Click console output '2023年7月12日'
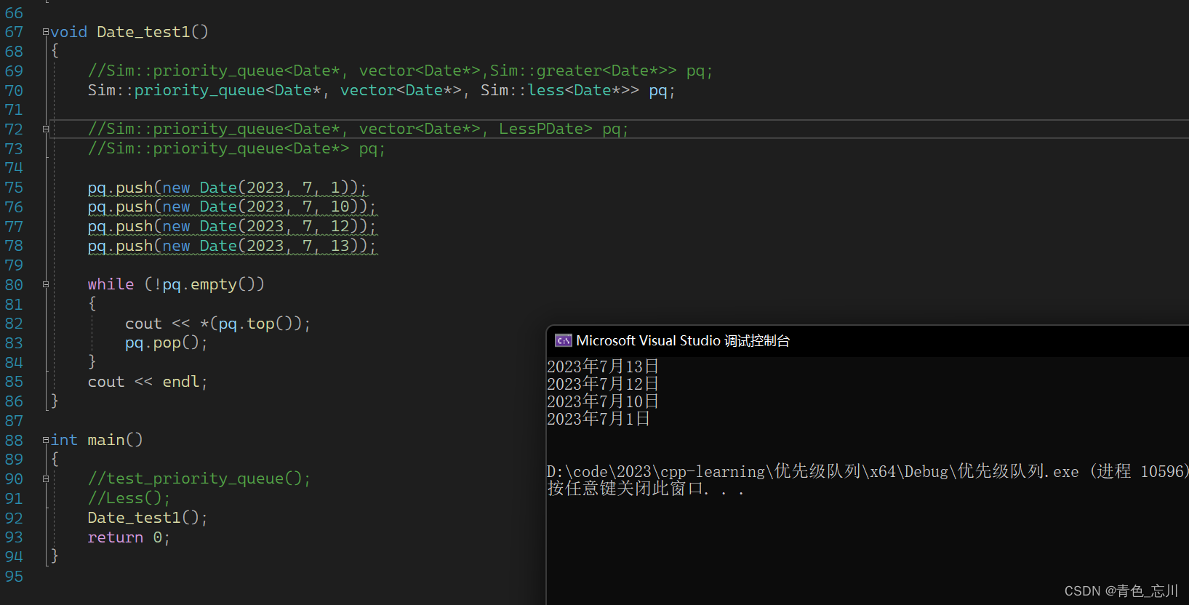Image resolution: width=1189 pixels, height=605 pixels. [603, 384]
